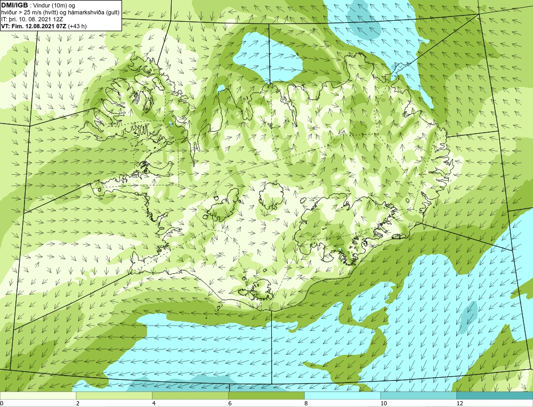Click the DMI/IGB title text

(14, 5)
